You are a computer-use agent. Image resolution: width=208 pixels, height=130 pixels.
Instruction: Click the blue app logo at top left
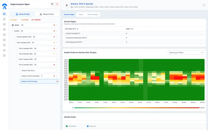pos(4,6)
